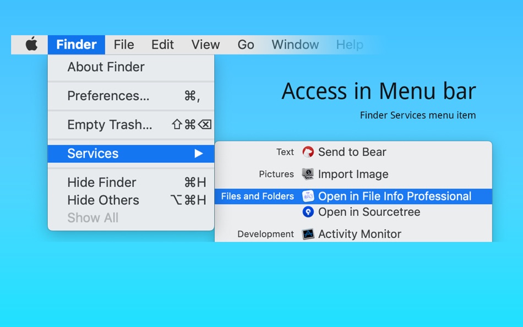The image size is (523, 327).
Task: Click the dimmed Show All item
Action: (x=131, y=218)
